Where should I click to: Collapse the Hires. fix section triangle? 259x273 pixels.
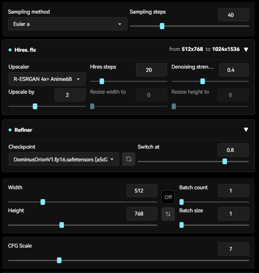tap(246, 50)
